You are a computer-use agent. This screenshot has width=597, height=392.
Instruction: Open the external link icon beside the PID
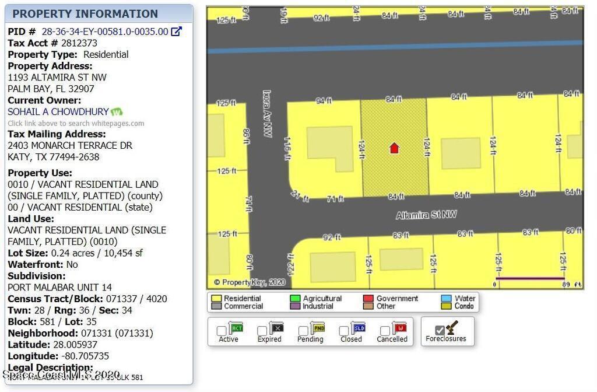tap(176, 32)
